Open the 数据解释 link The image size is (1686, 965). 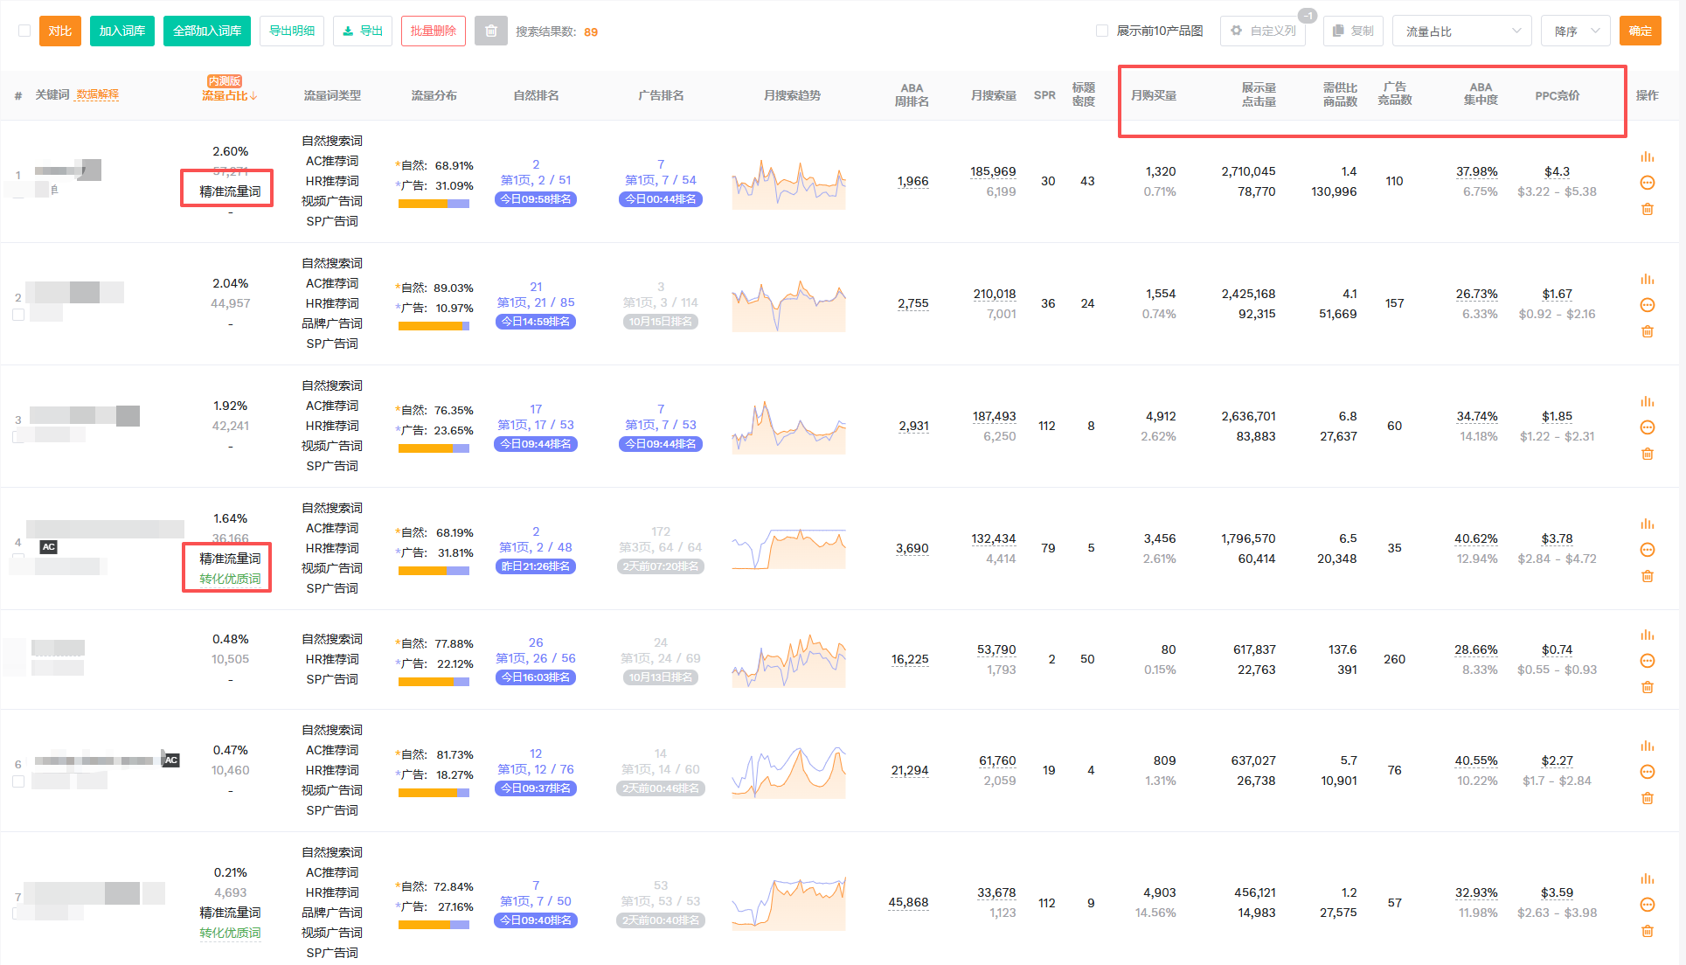click(x=97, y=94)
